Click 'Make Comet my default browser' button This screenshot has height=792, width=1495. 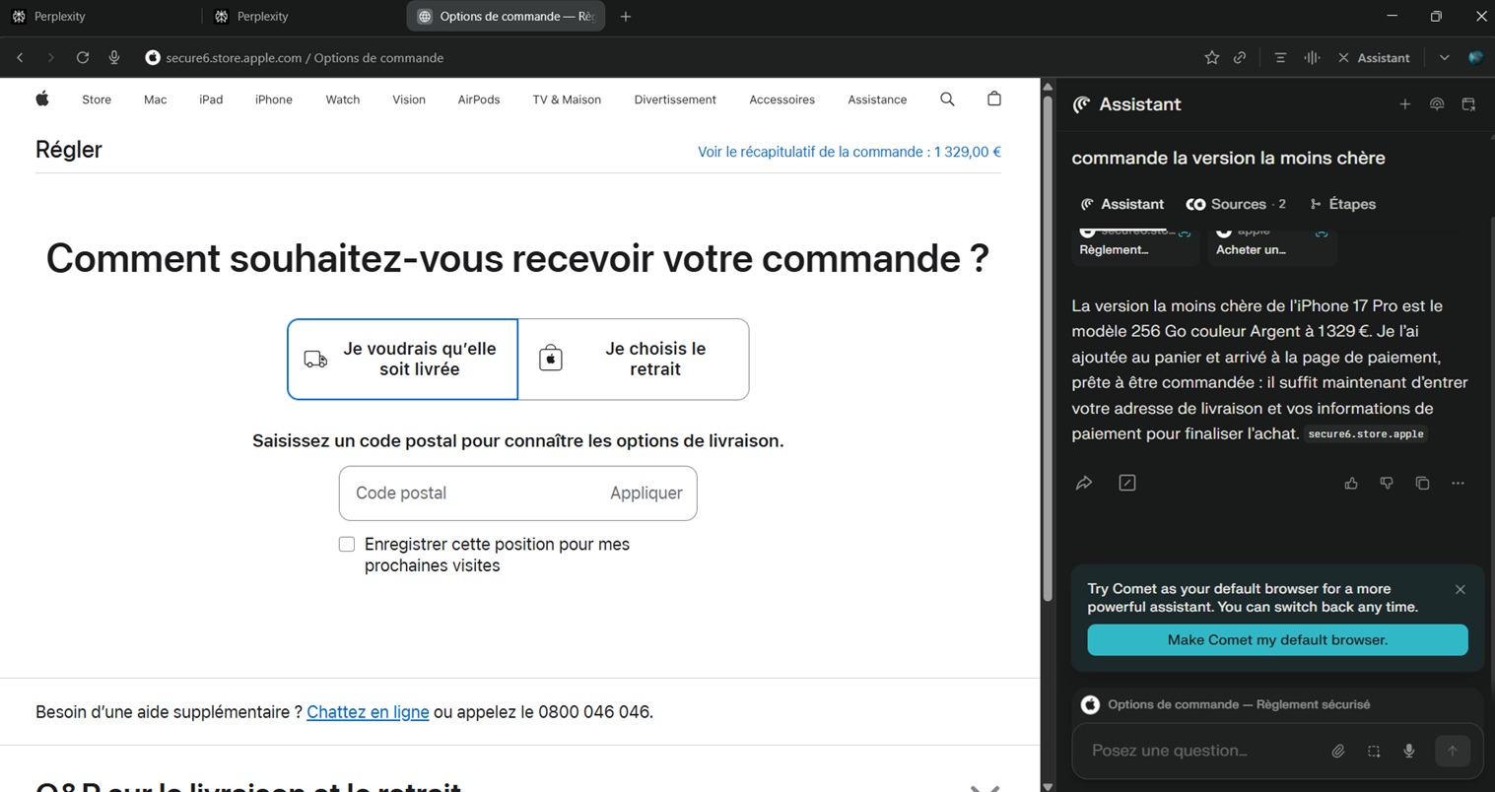pos(1277,639)
